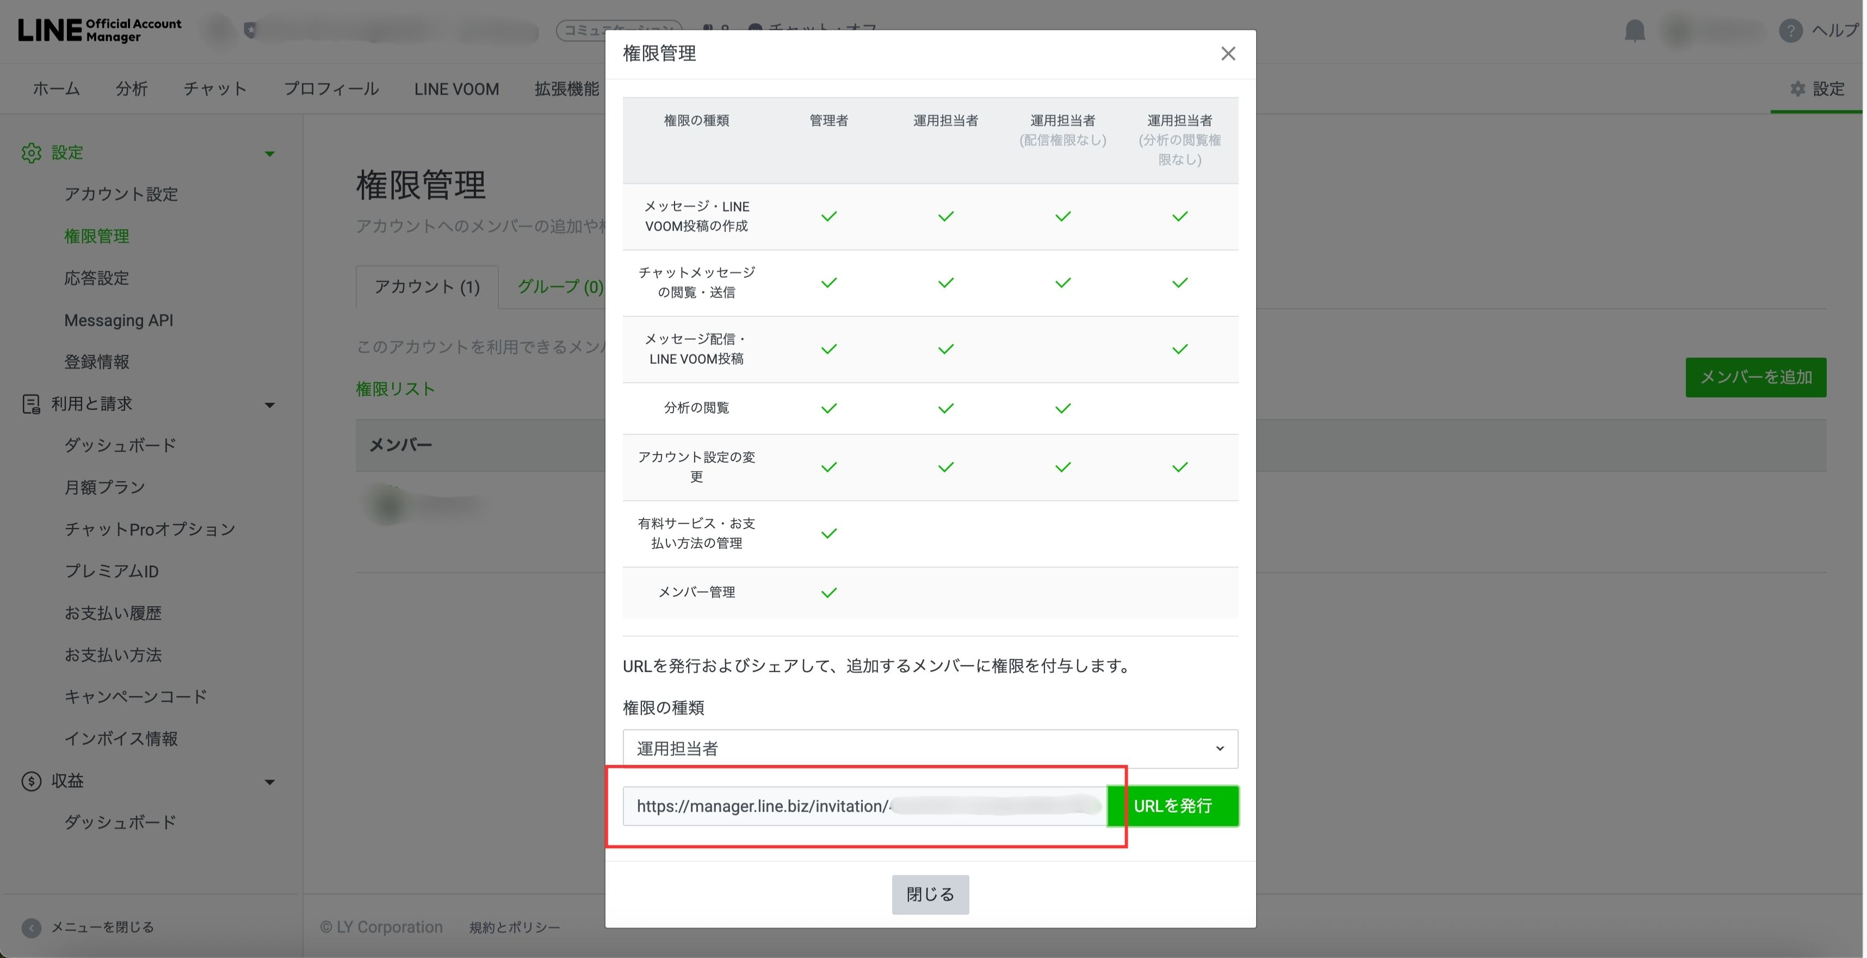1867x958 pixels.
Task: Click the notification bell icon
Action: [1634, 31]
